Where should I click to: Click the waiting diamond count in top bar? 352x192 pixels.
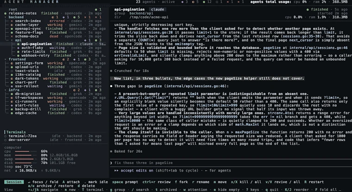tap(185, 2)
